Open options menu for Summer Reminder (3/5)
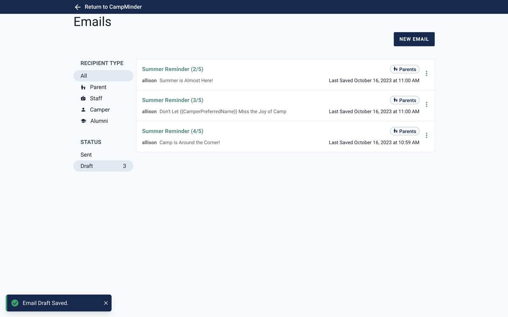Viewport: 508px width, 317px height. [x=426, y=104]
